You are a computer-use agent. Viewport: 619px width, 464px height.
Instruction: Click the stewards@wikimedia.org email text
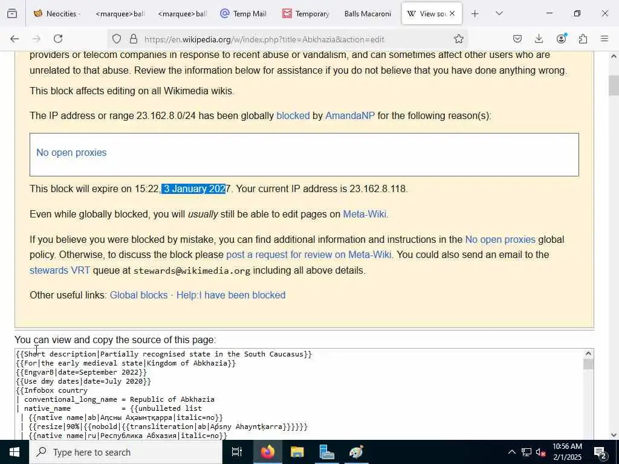(x=192, y=271)
